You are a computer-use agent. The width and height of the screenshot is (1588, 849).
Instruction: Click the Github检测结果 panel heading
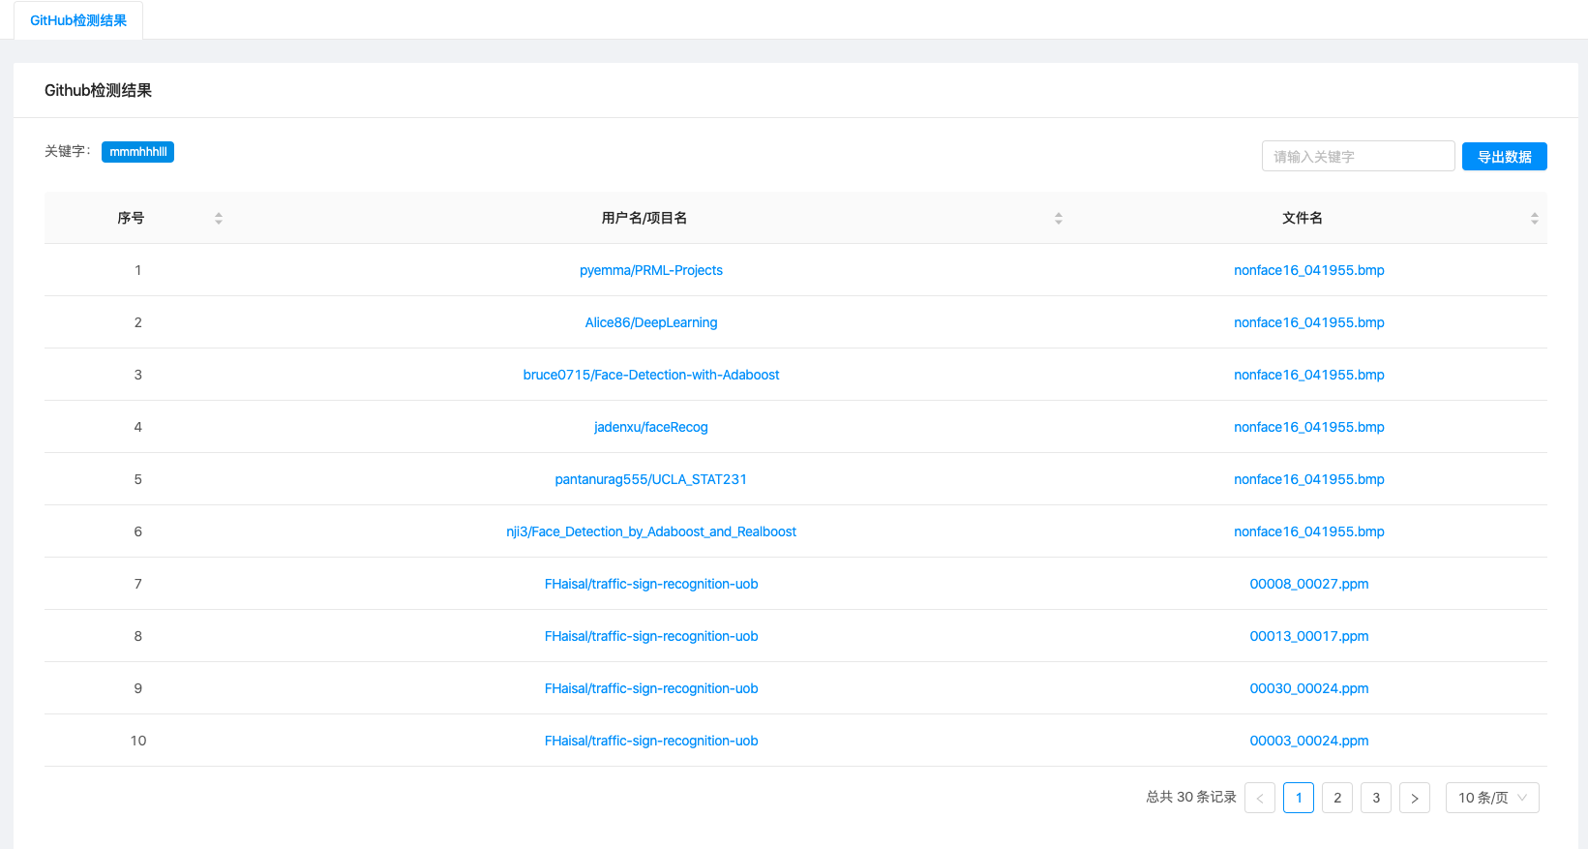coord(98,90)
